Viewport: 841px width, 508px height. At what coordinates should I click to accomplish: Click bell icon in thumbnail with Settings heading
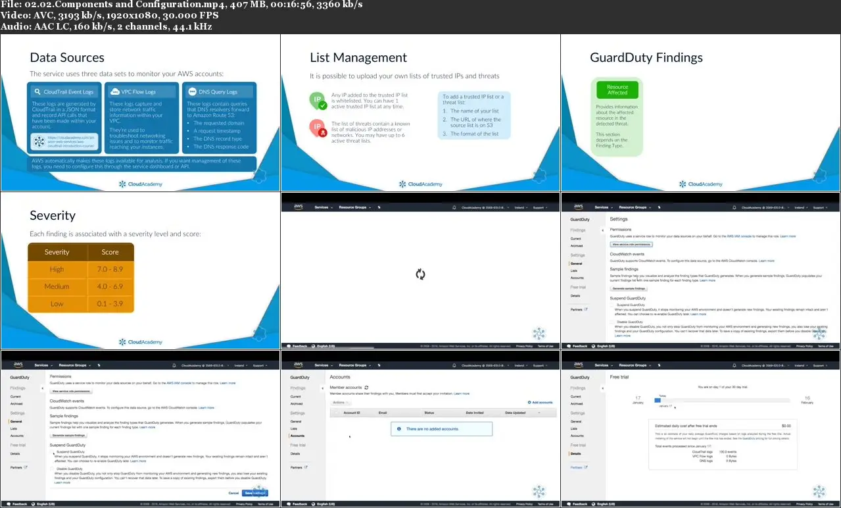[734, 207]
